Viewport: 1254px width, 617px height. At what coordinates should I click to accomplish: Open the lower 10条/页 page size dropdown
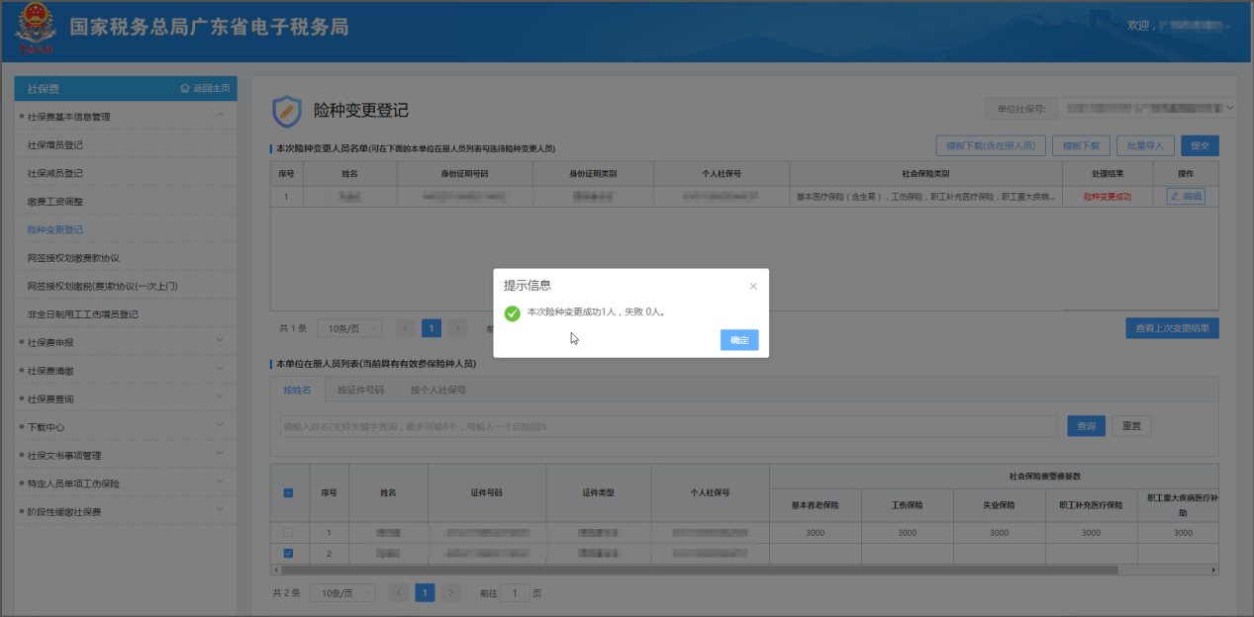(x=342, y=592)
